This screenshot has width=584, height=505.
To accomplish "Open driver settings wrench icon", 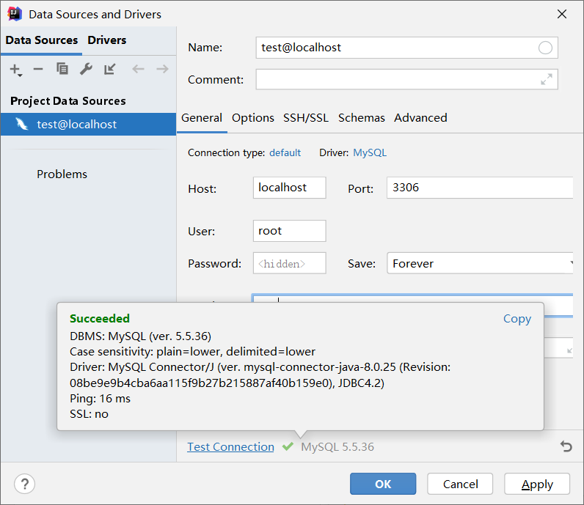I will tap(86, 69).
